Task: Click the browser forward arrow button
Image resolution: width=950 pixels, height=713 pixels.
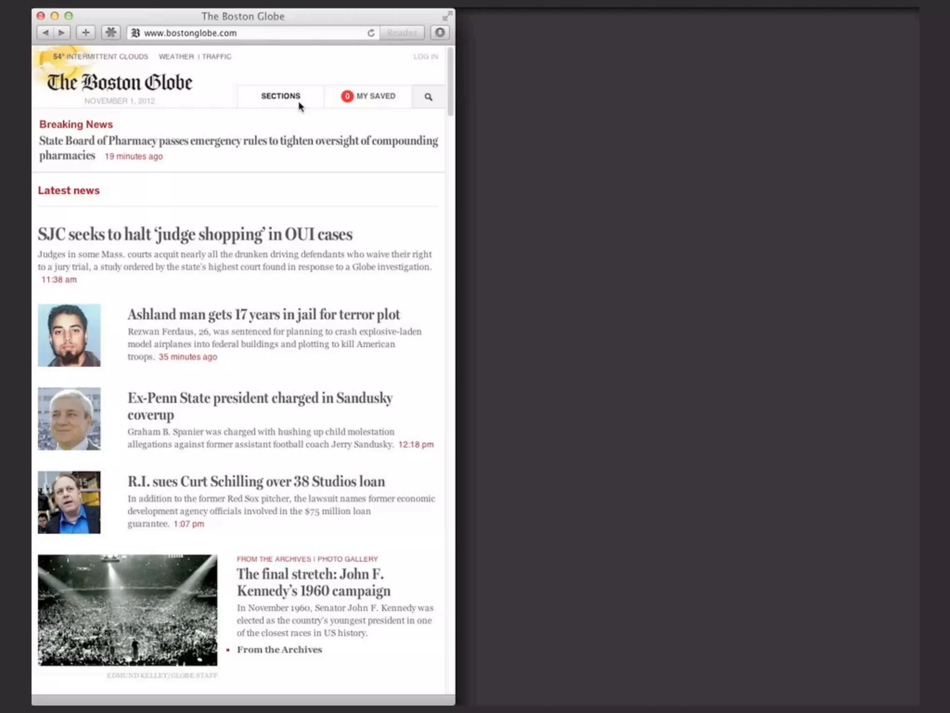Action: pos(62,32)
